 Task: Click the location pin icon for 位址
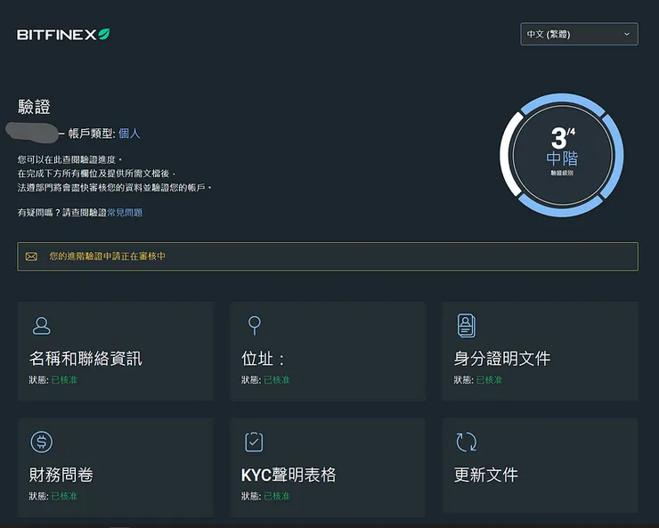(x=255, y=325)
